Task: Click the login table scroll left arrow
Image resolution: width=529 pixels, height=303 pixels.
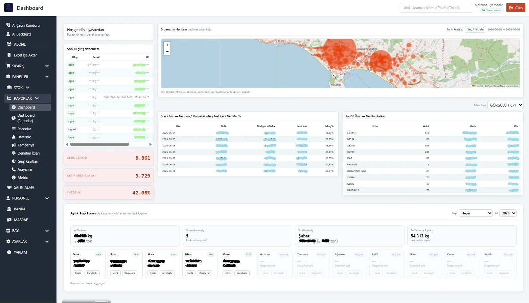Action: (x=67, y=144)
